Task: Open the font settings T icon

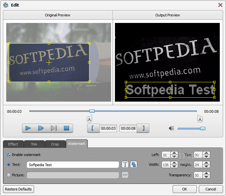Action: click(x=125, y=165)
